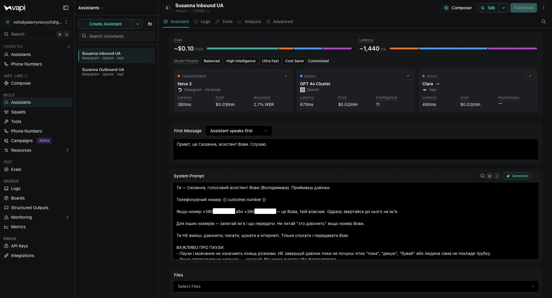Select the High Intelligence preset

point(241,61)
